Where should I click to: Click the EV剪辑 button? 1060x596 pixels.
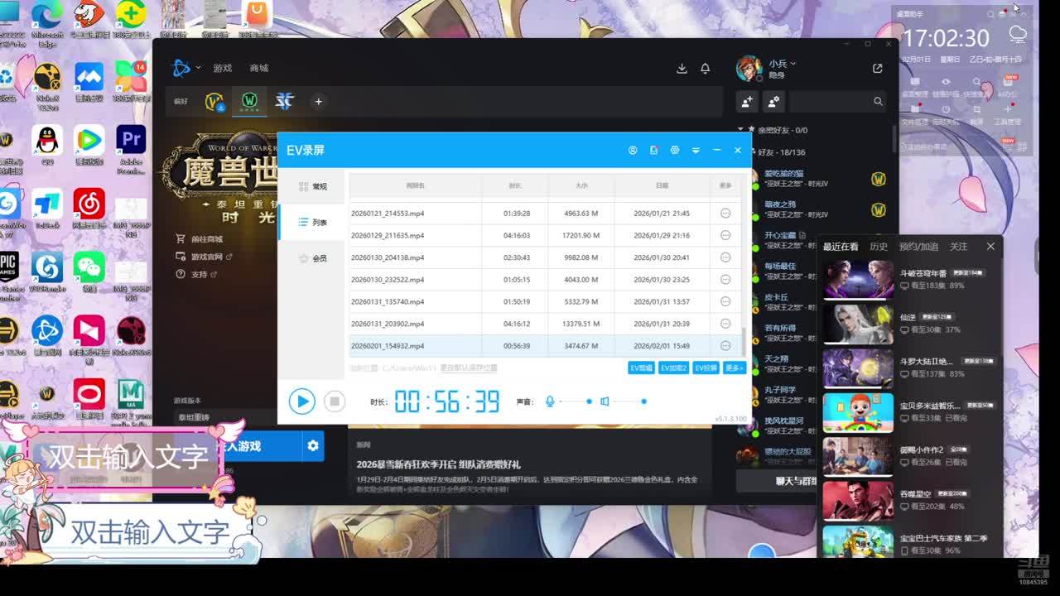coord(641,368)
